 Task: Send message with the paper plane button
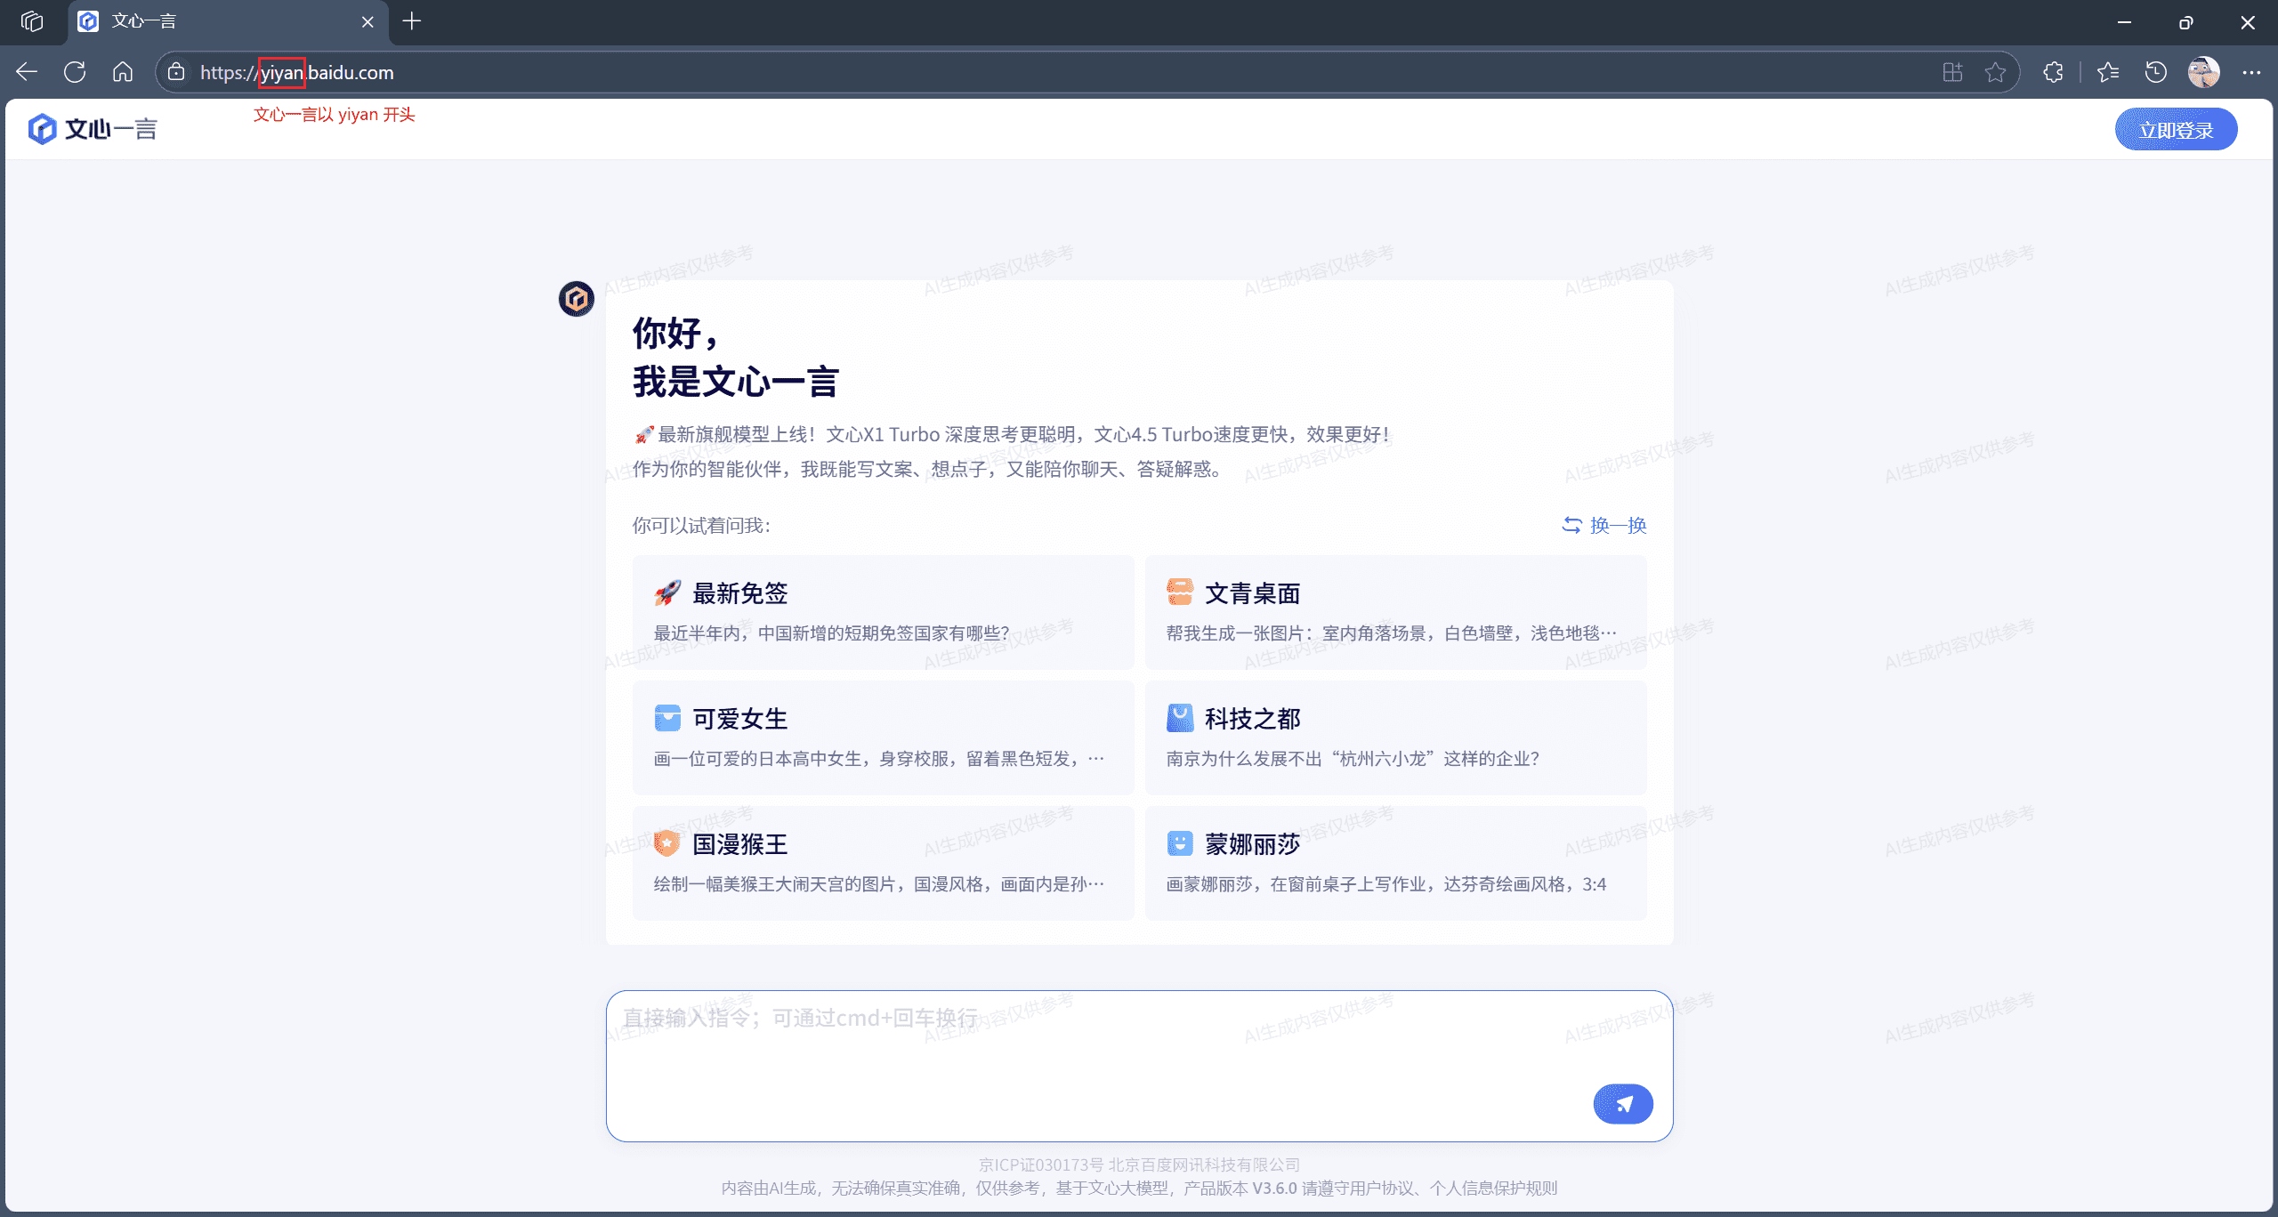coord(1623,1103)
